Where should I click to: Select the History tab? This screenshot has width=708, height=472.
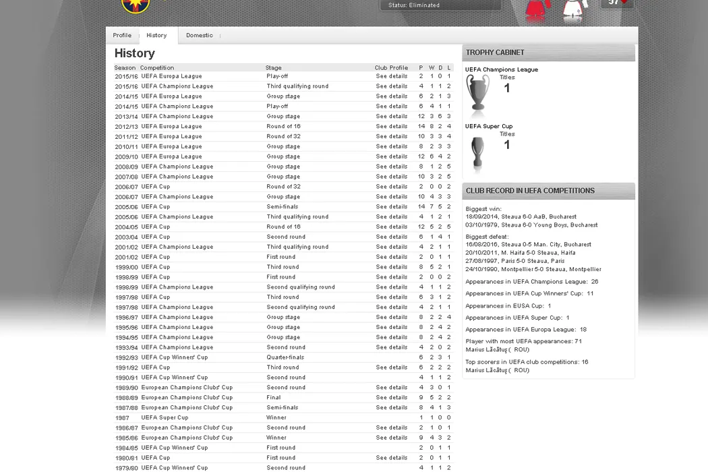156,35
